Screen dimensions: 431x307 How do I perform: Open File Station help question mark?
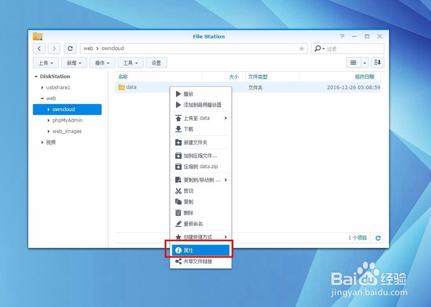[x=342, y=36]
